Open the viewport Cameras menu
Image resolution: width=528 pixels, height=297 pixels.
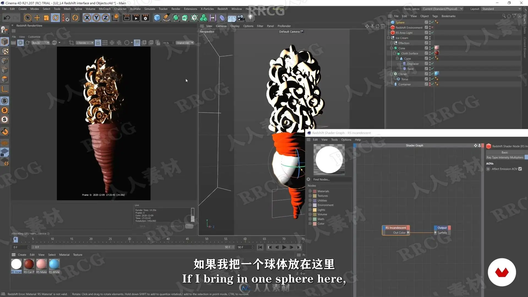[221, 26]
